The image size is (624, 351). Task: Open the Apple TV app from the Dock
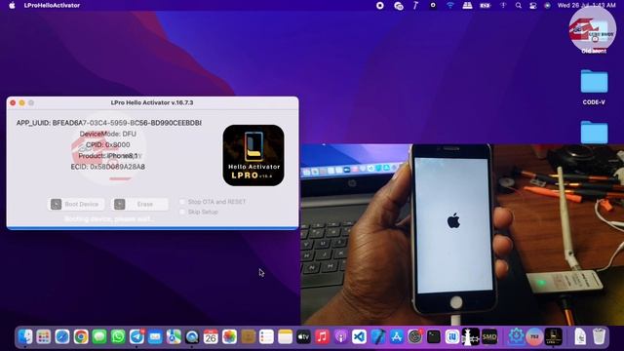303,336
